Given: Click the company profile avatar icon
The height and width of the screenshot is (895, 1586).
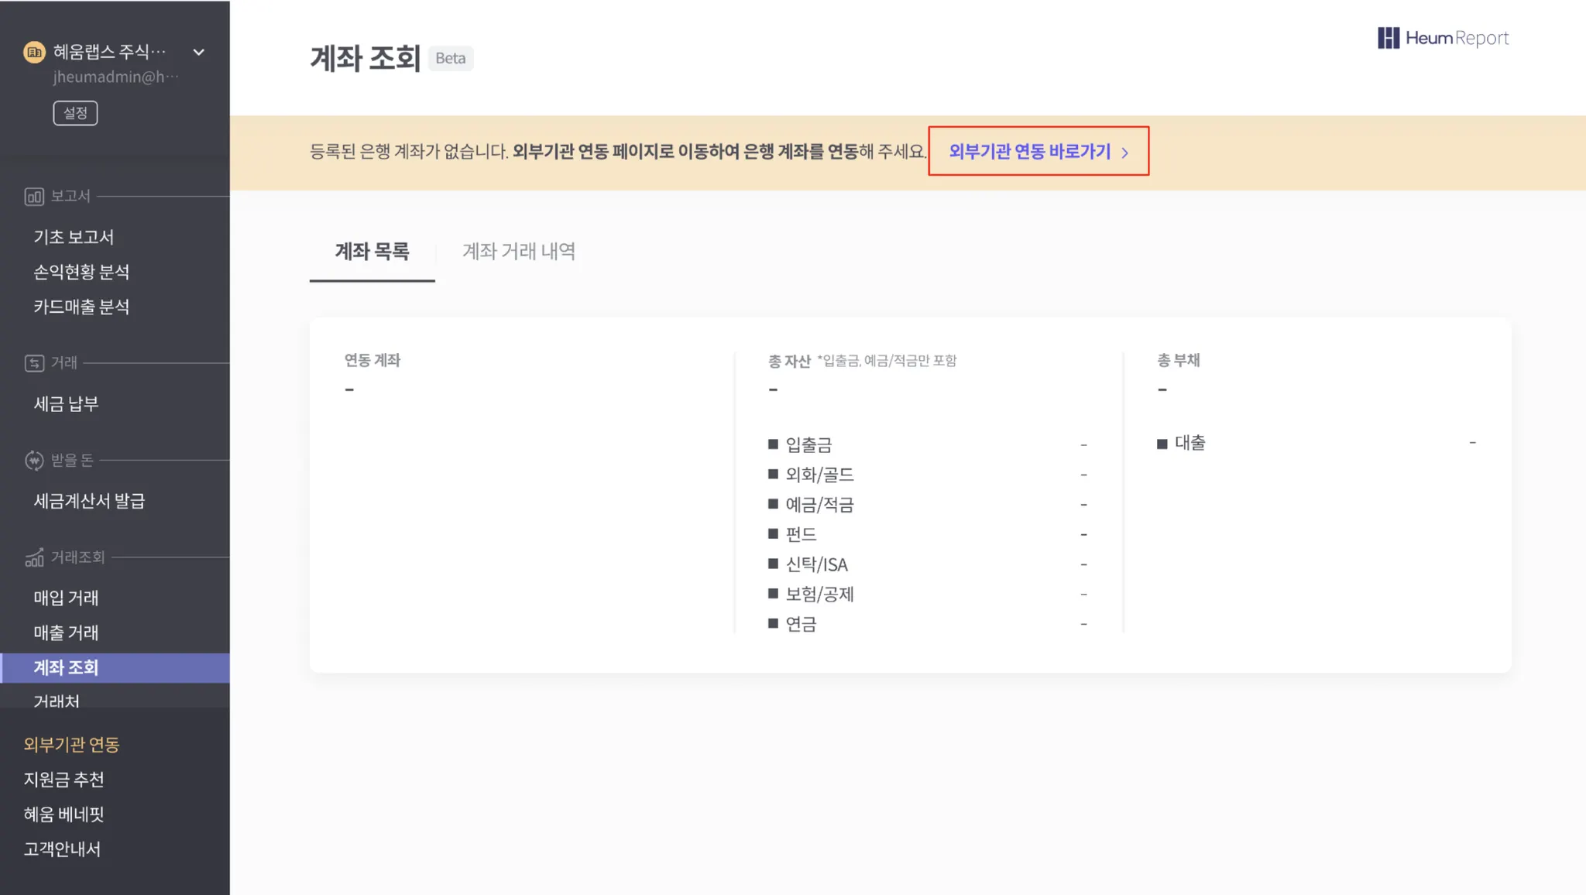Looking at the screenshot, I should (x=34, y=52).
